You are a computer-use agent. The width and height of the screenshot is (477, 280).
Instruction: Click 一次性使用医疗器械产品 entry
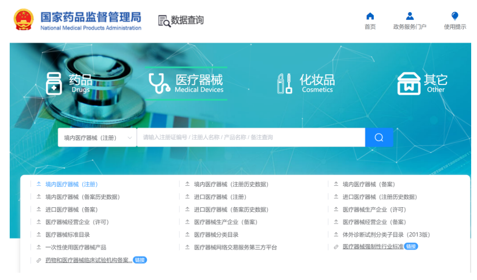[76, 247]
